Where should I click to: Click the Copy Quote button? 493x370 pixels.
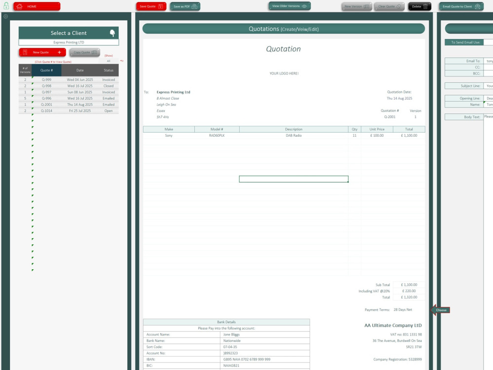pyautogui.click(x=85, y=52)
